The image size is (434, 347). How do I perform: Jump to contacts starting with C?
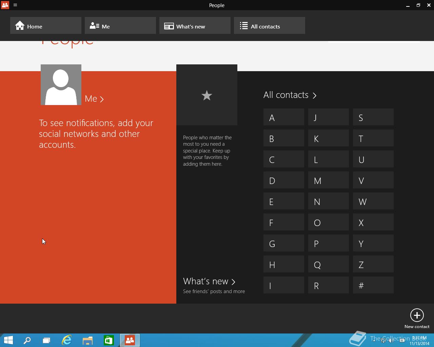coord(284,159)
